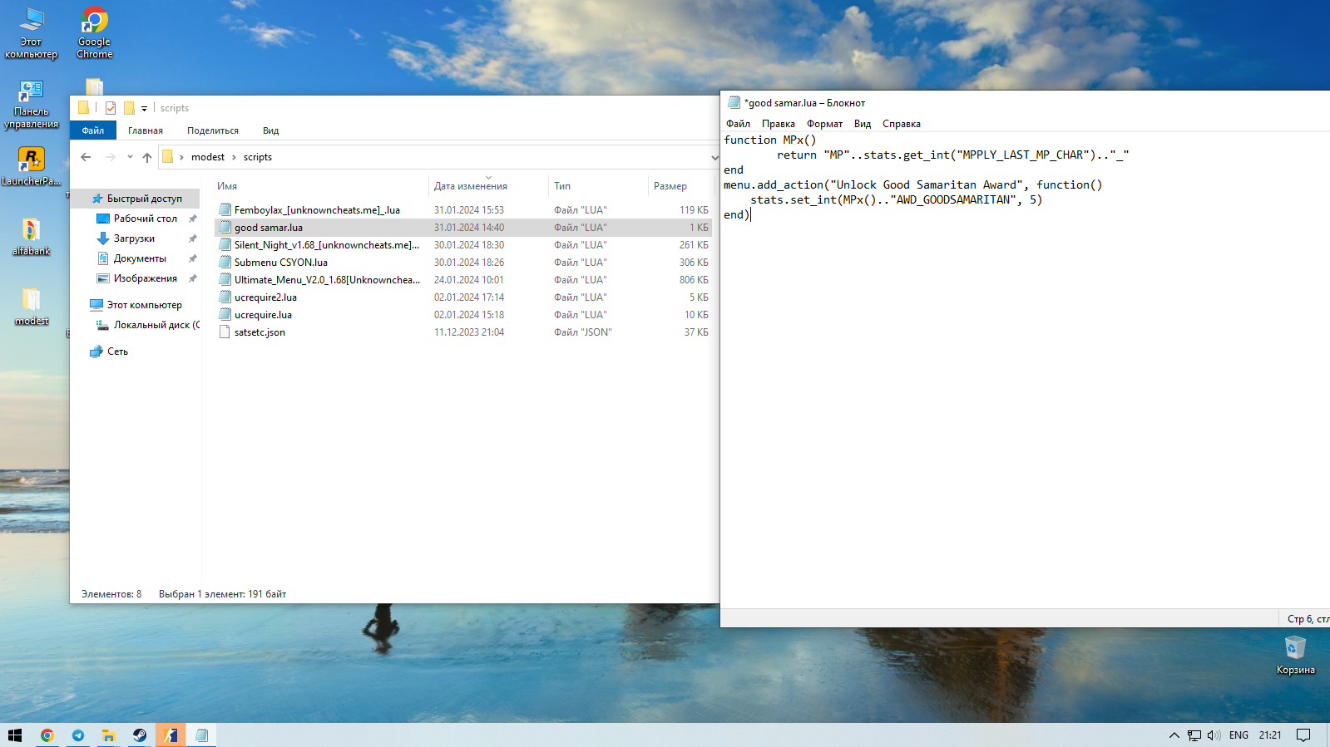The image size is (1330, 747).
Task: Select Этот компьютер in navigation pane
Action: tap(144, 305)
